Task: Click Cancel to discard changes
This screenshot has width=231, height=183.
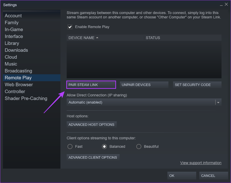Action: pyautogui.click(x=213, y=176)
